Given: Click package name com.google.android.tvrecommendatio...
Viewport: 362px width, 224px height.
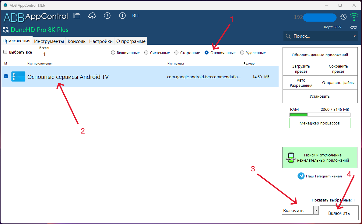Looking at the screenshot, I should pyautogui.click(x=204, y=77).
